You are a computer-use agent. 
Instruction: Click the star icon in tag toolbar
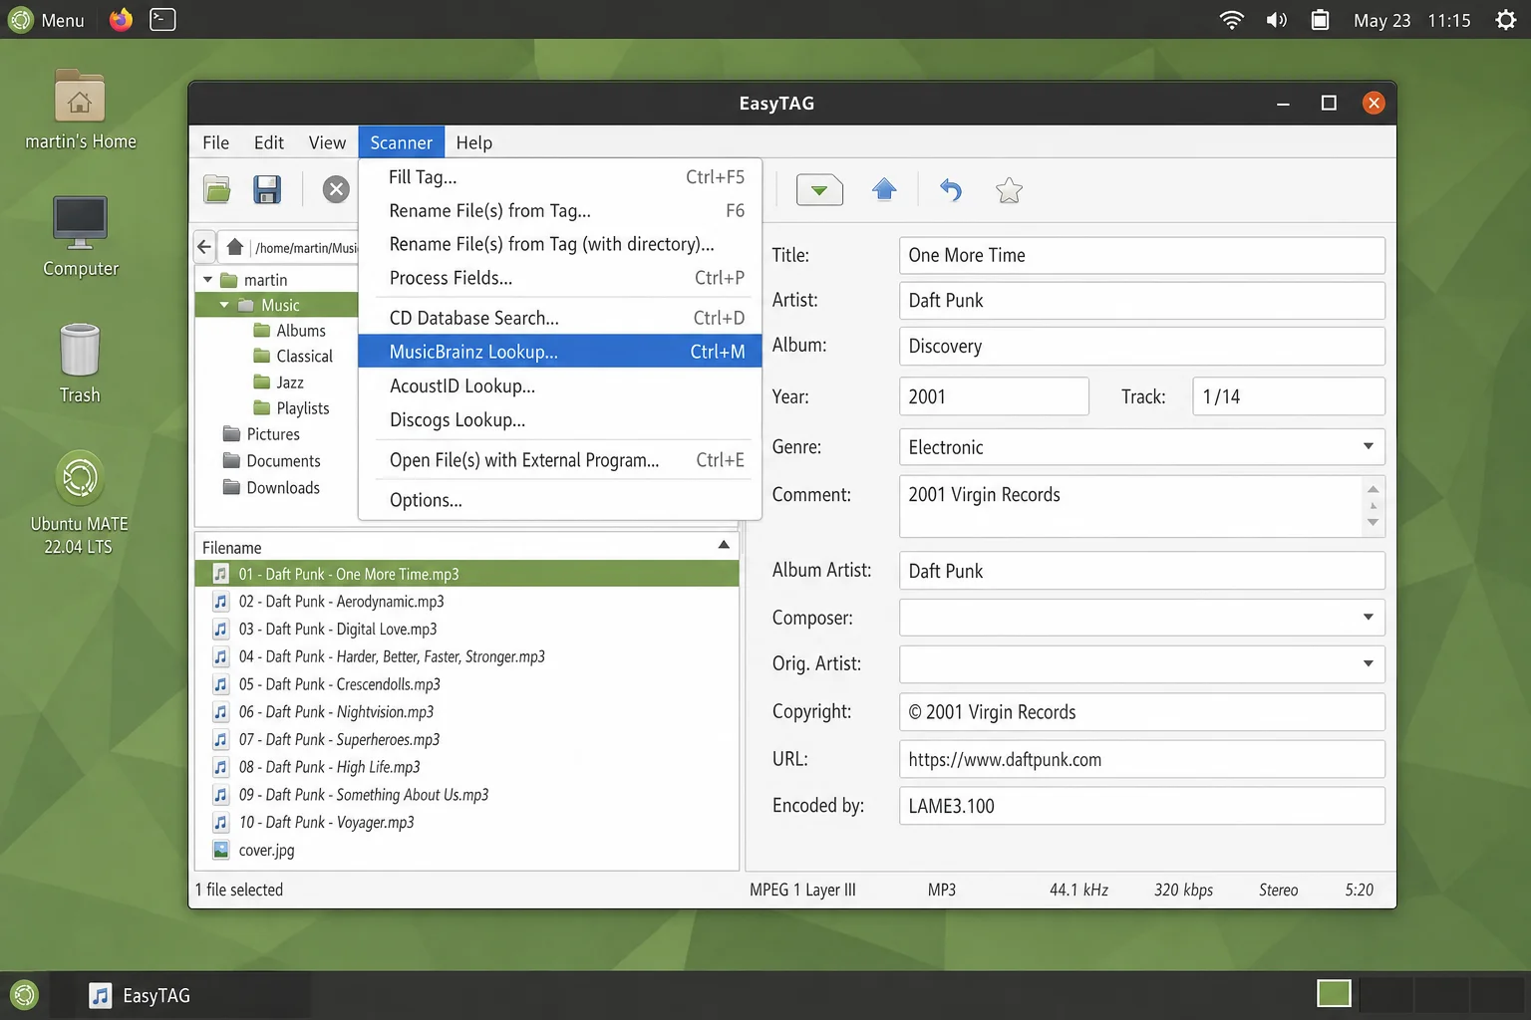tap(1009, 189)
